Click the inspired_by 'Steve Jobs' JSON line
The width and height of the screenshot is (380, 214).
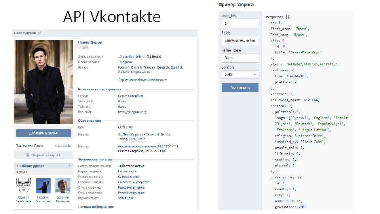click(x=300, y=141)
